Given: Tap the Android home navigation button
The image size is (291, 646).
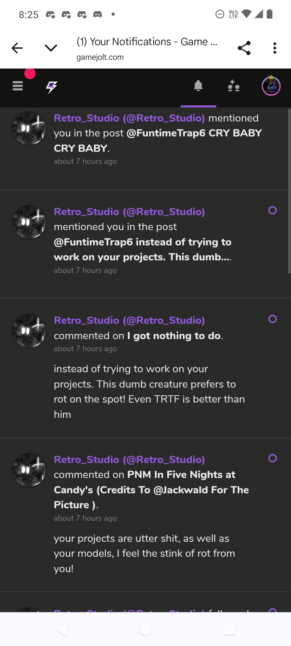Looking at the screenshot, I should (x=145, y=629).
